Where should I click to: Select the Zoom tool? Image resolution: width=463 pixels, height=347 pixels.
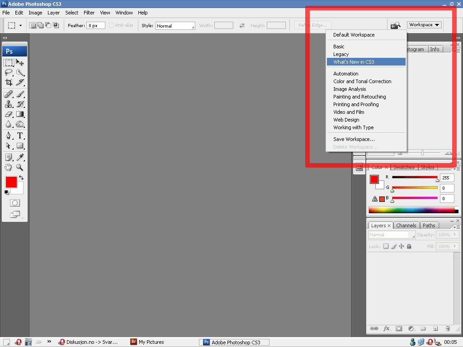(x=20, y=167)
